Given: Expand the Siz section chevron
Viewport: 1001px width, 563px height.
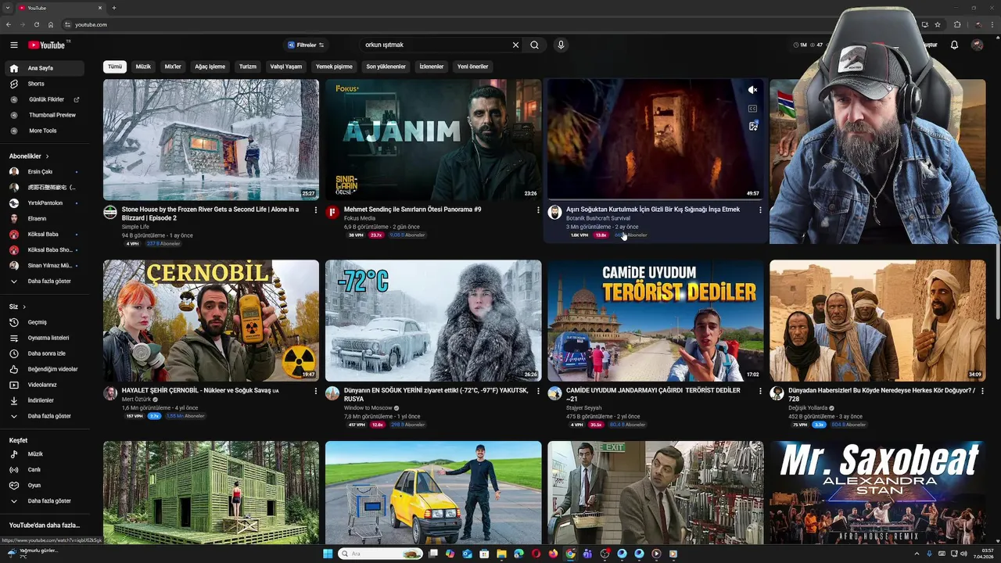Looking at the screenshot, I should coord(24,307).
